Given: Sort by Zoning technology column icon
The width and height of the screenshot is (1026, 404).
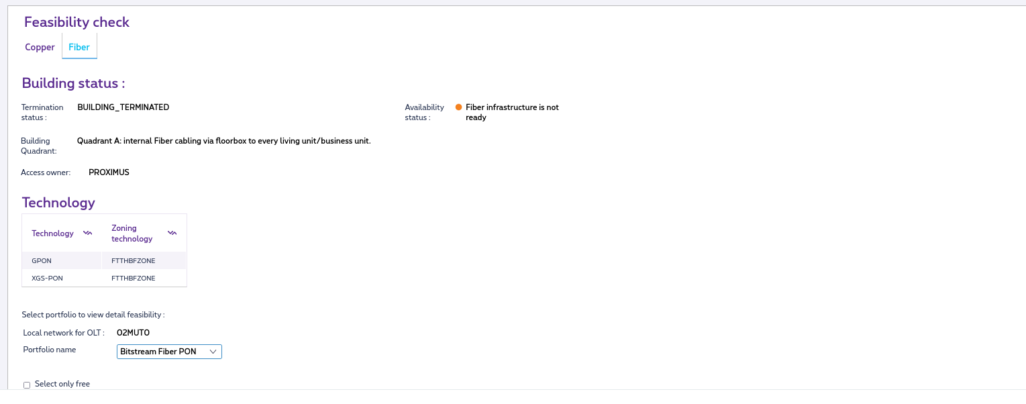Looking at the screenshot, I should coord(172,233).
